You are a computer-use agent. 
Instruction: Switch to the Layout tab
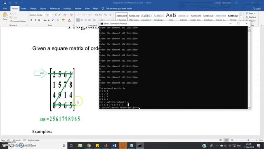tap(43, 8)
